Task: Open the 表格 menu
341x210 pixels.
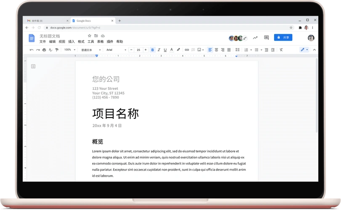Action: (x=100, y=42)
